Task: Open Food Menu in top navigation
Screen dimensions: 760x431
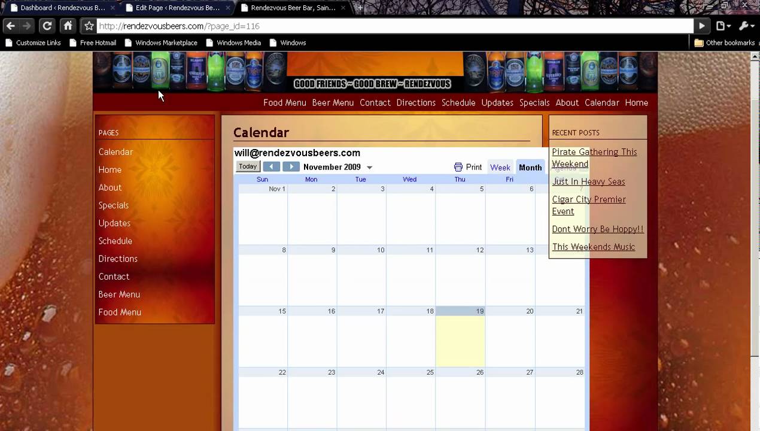Action: coord(285,102)
